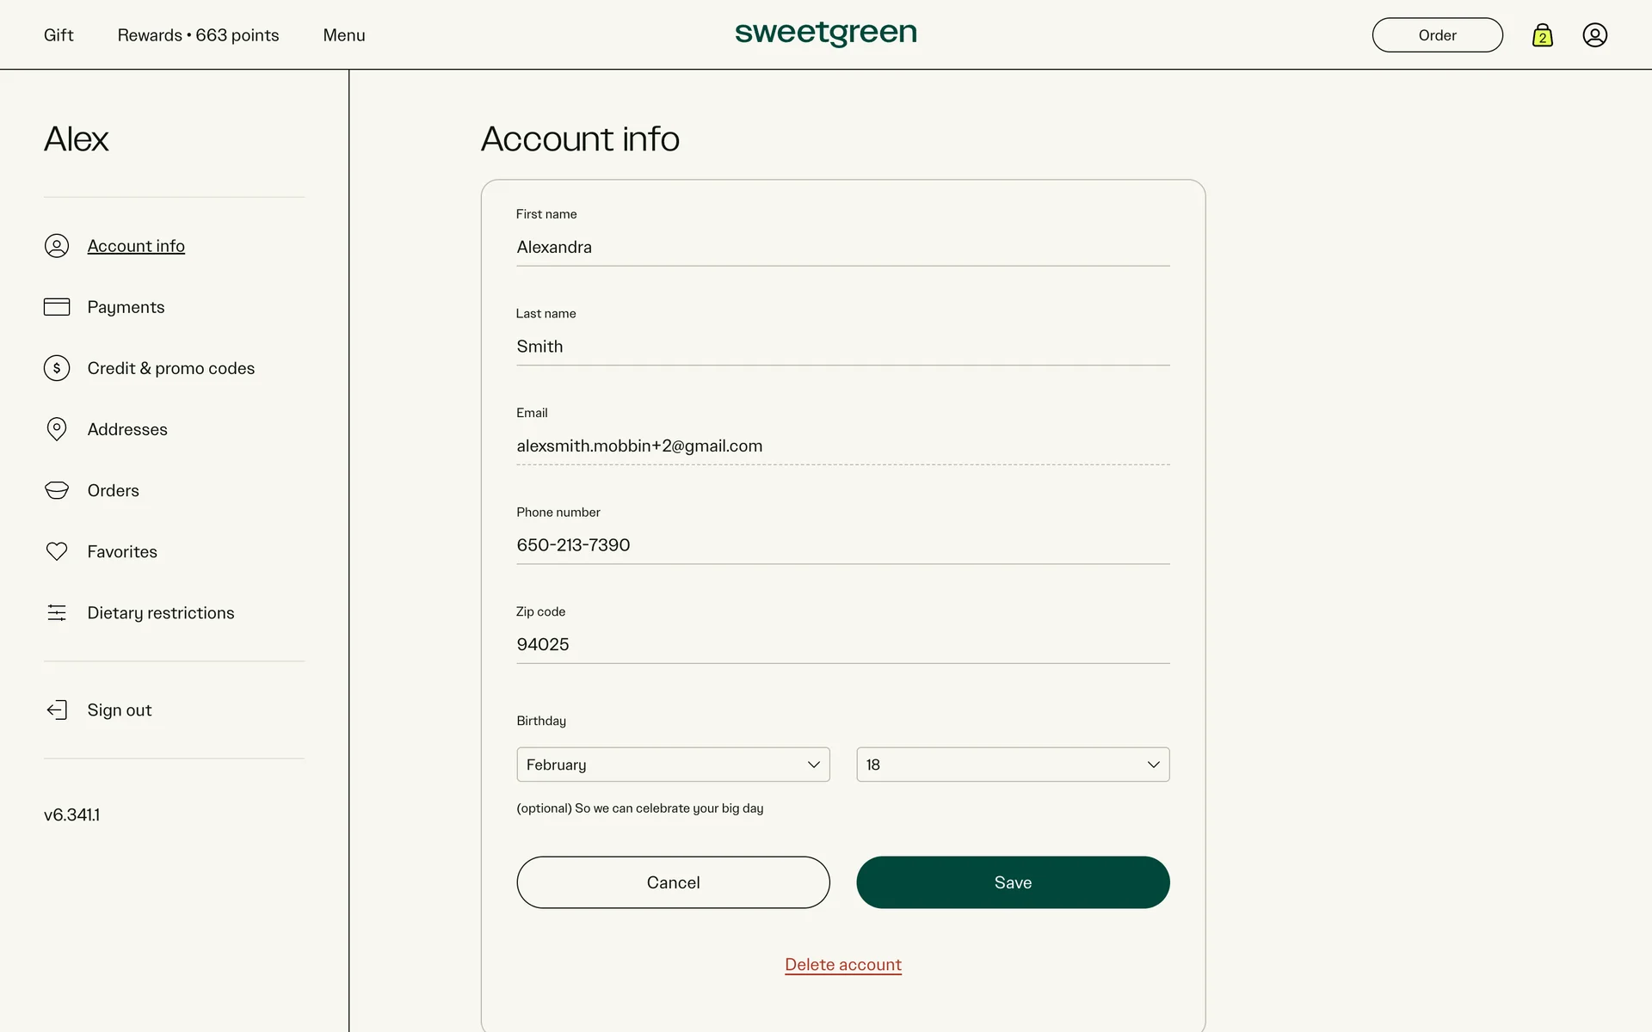Click the Sign out arrow icon
Viewport: 1652px width, 1032px height.
coord(57,709)
